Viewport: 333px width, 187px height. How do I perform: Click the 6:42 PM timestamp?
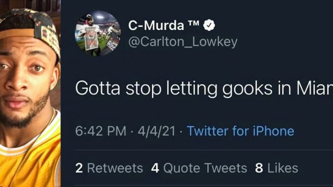(x=101, y=131)
